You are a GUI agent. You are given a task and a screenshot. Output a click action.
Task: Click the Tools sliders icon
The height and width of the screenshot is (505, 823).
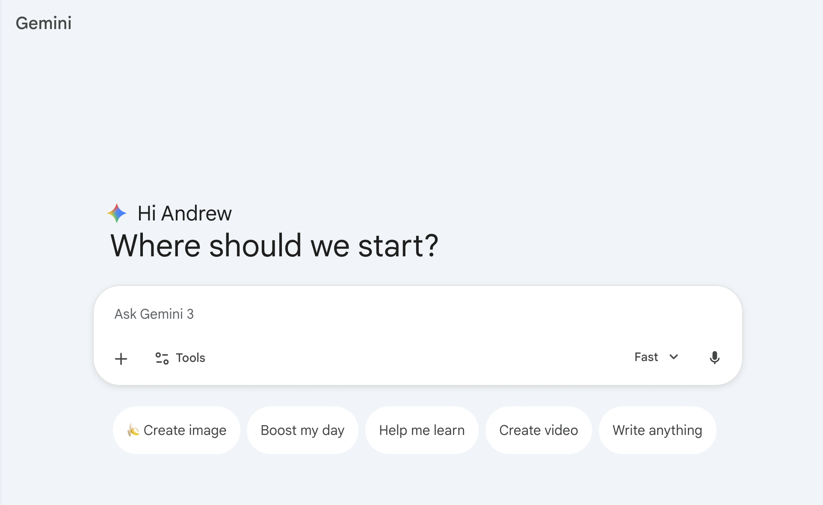click(162, 358)
